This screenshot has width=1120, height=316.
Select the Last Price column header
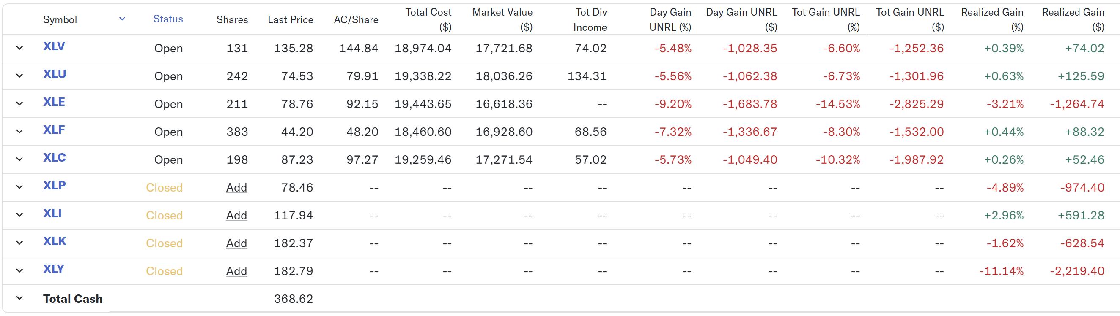[x=290, y=20]
